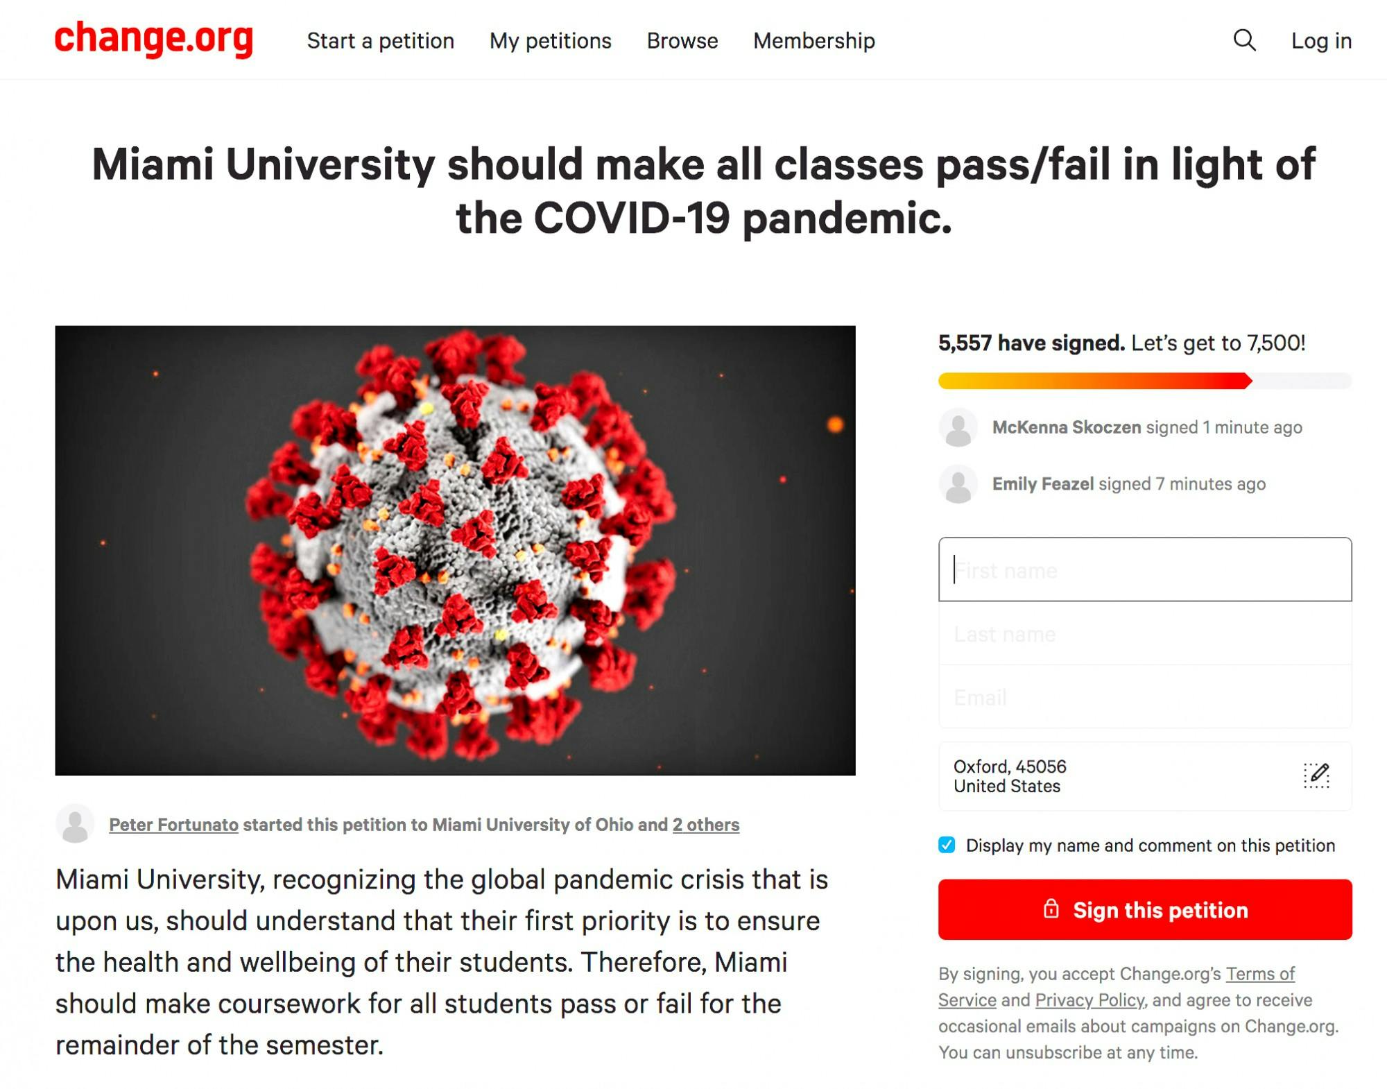The height and width of the screenshot is (1089, 1387).
Task: Go to My petitions
Action: [550, 41]
